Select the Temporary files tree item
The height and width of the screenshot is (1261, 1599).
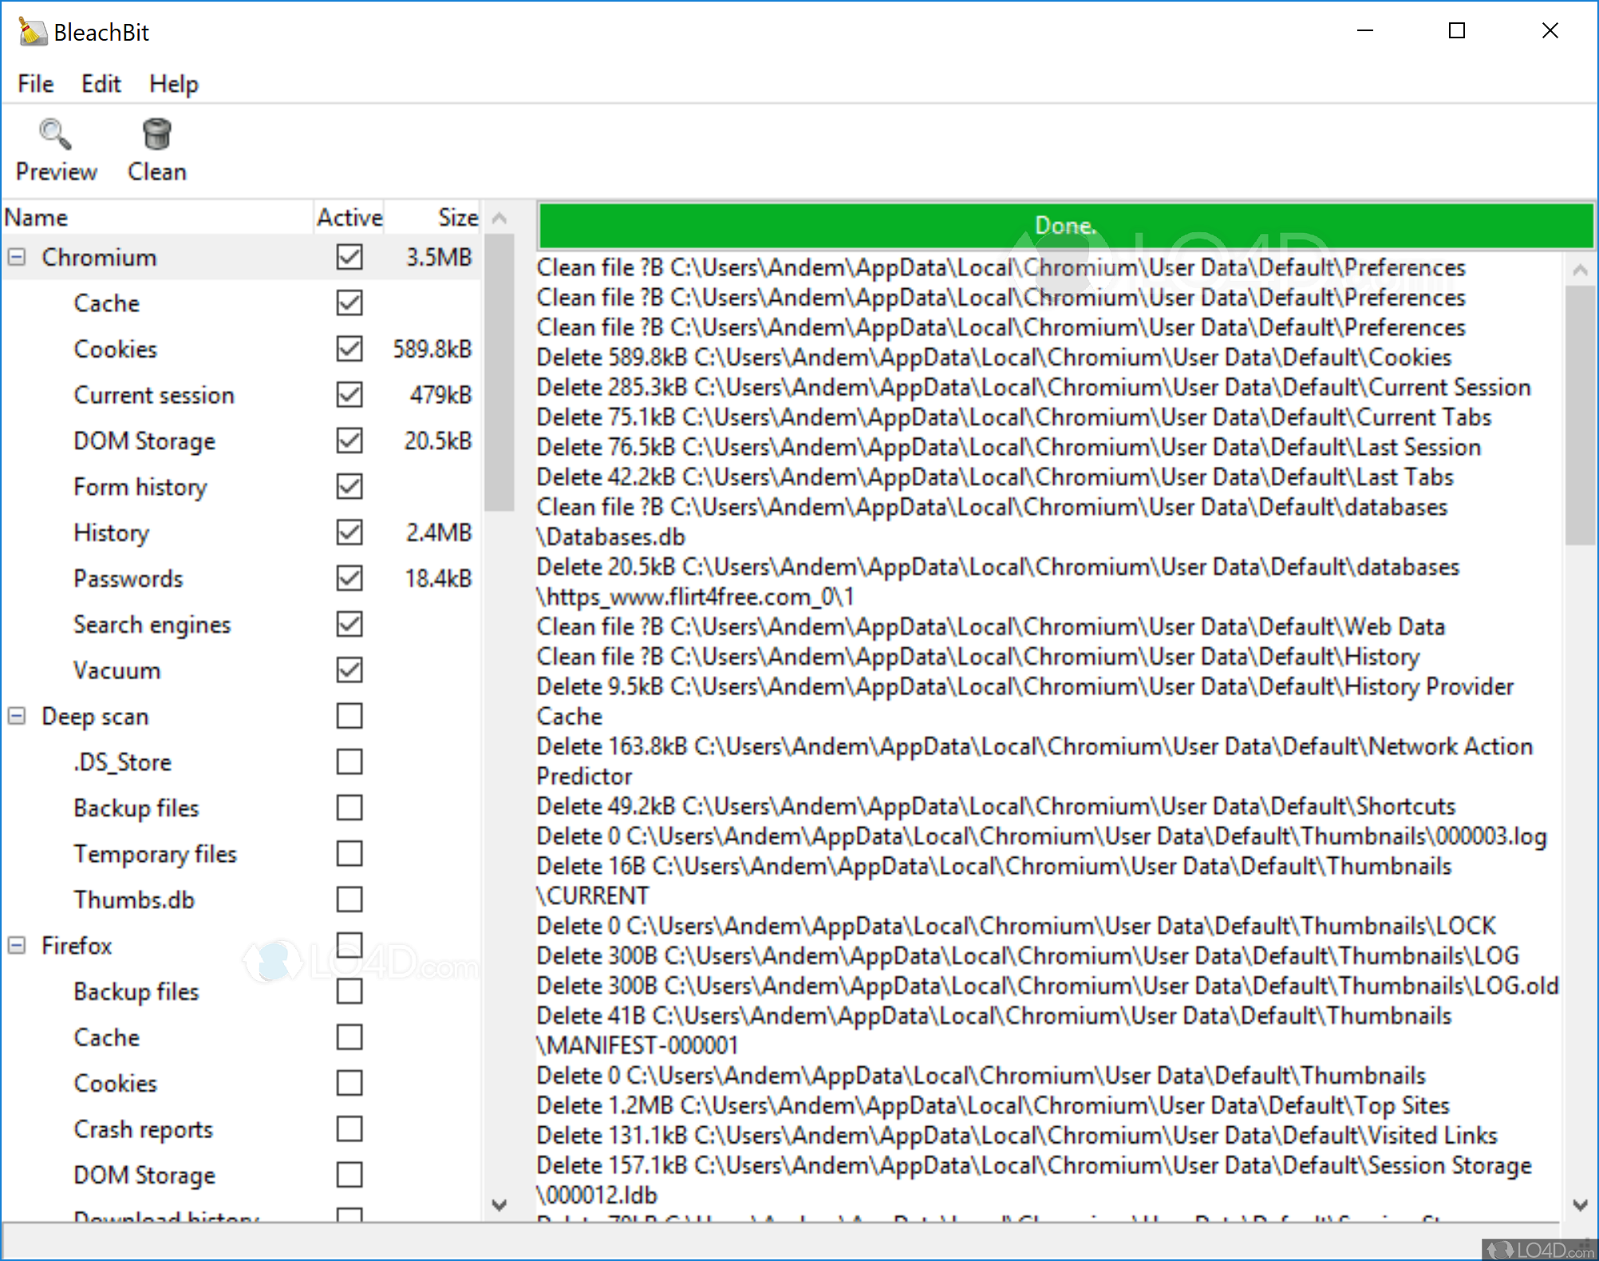[x=155, y=854]
